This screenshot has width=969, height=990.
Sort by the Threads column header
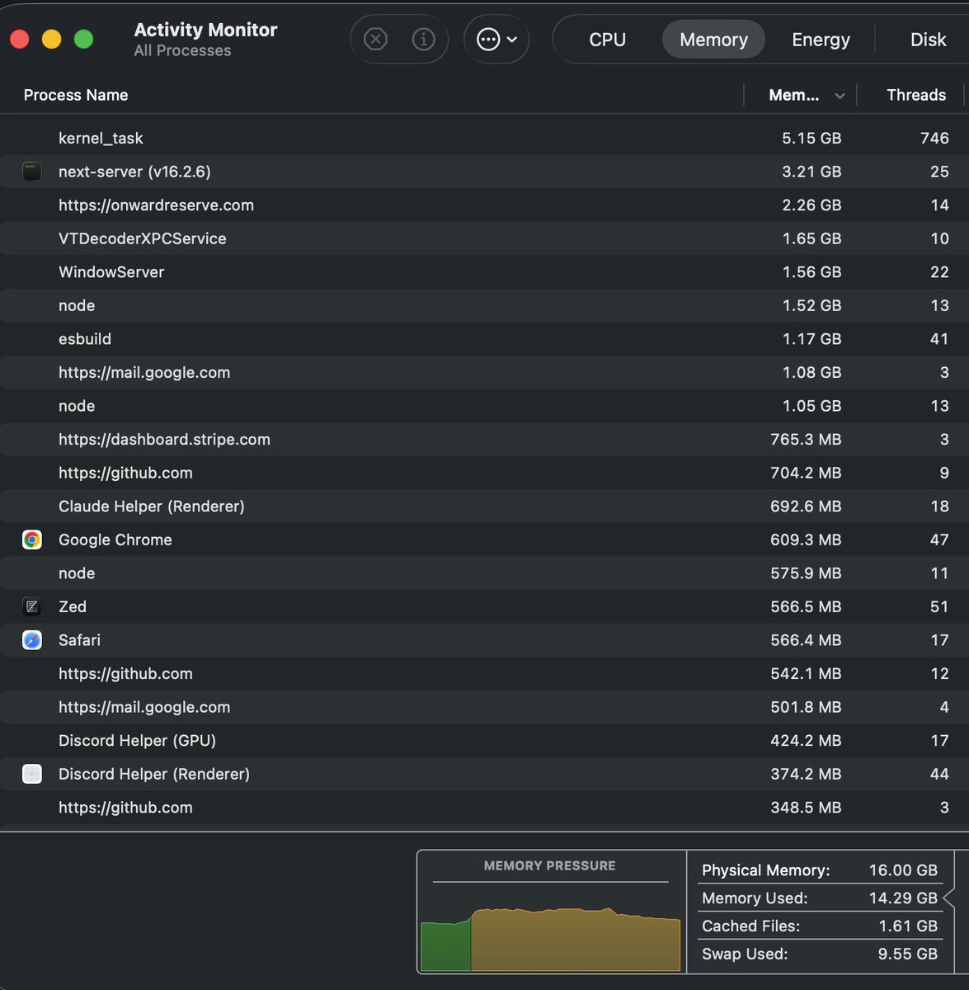pos(915,95)
